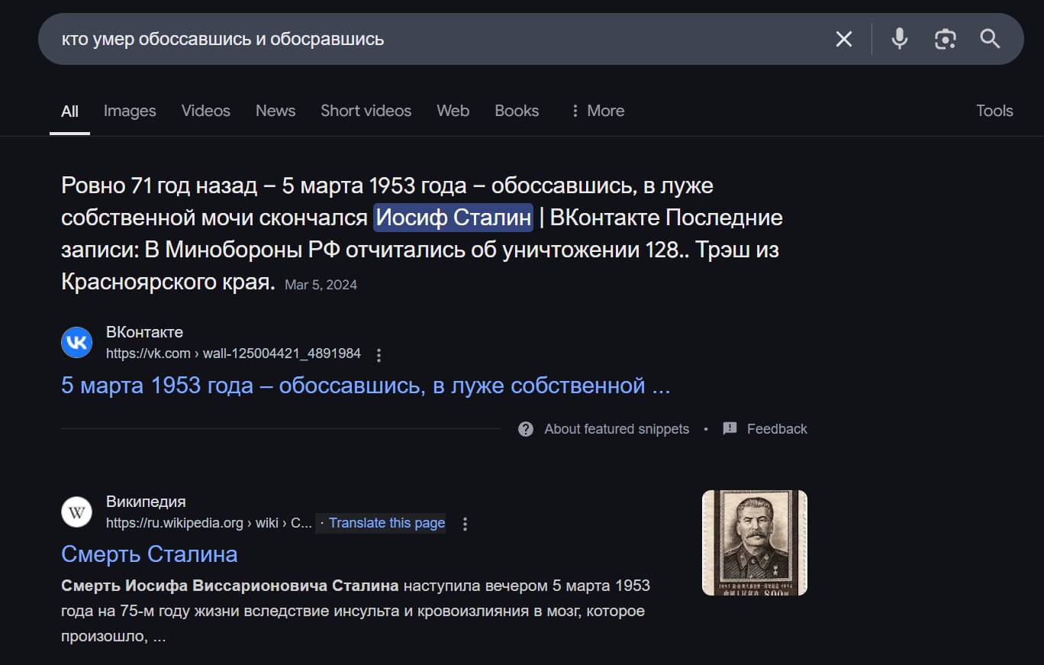This screenshot has width=1044, height=665.
Task: Open the 'Смерть Сталина' Wikipedia link
Action: 149,554
